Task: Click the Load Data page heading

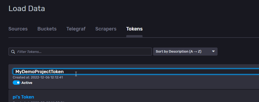Action: pos(27,9)
